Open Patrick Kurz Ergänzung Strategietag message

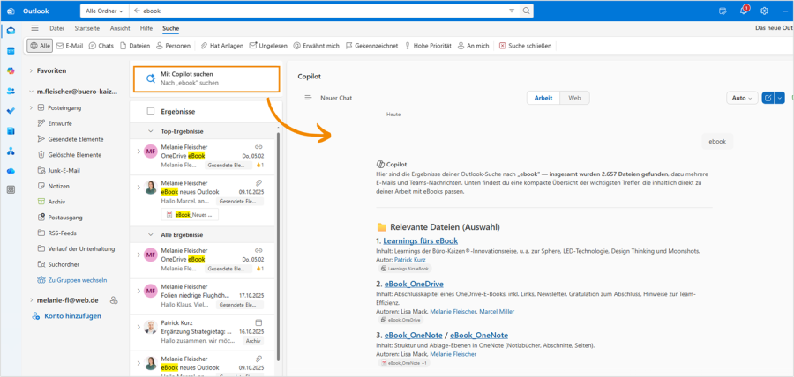coord(203,331)
